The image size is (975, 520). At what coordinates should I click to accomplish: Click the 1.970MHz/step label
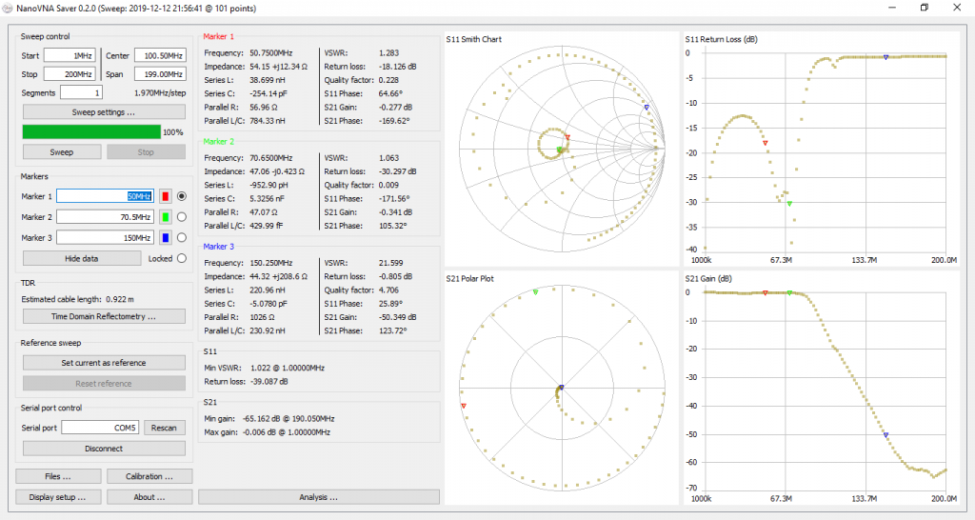coord(160,92)
